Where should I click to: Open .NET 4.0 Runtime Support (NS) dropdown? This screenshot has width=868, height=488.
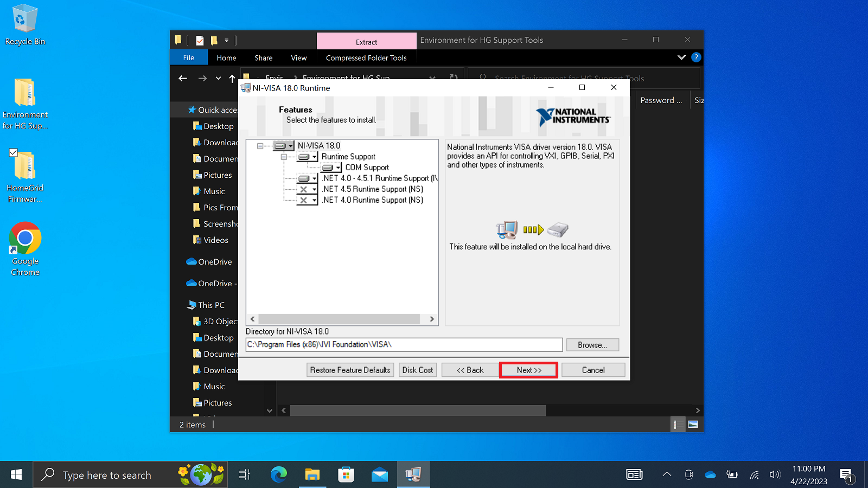pos(307,200)
